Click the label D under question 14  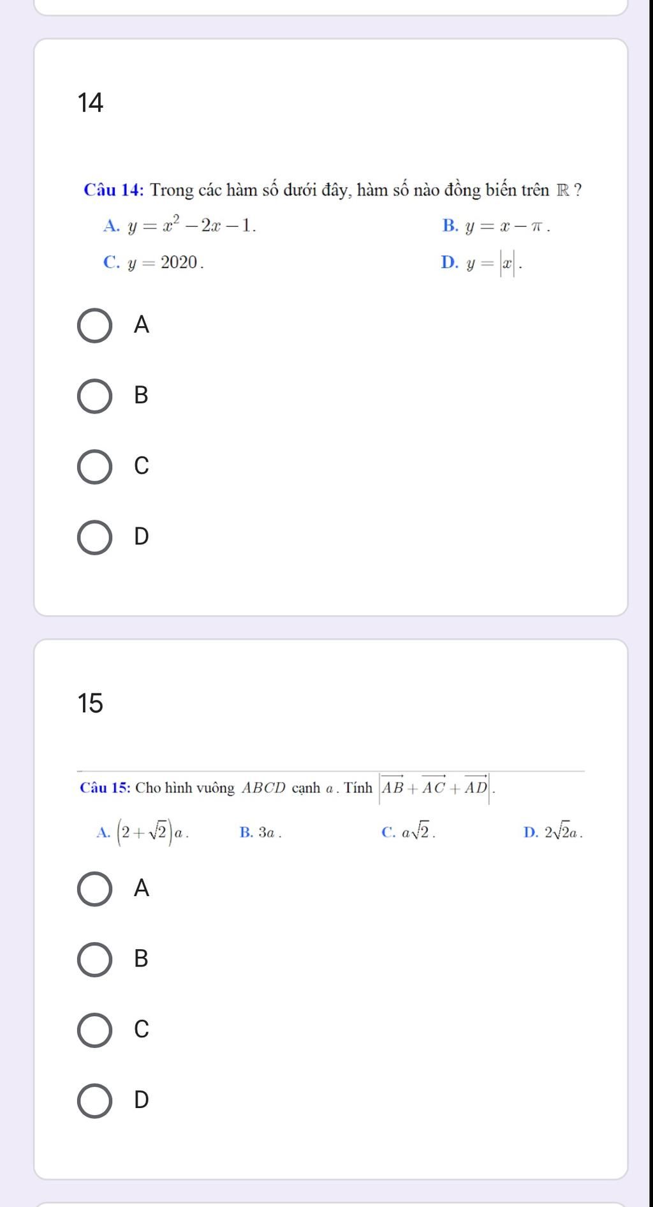pos(142,537)
